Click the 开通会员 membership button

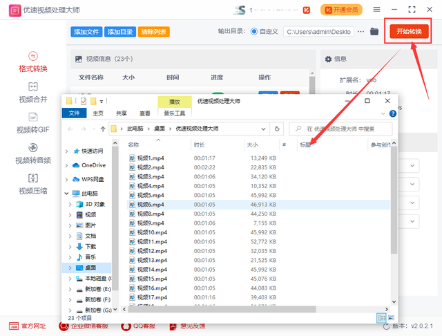(x=341, y=10)
